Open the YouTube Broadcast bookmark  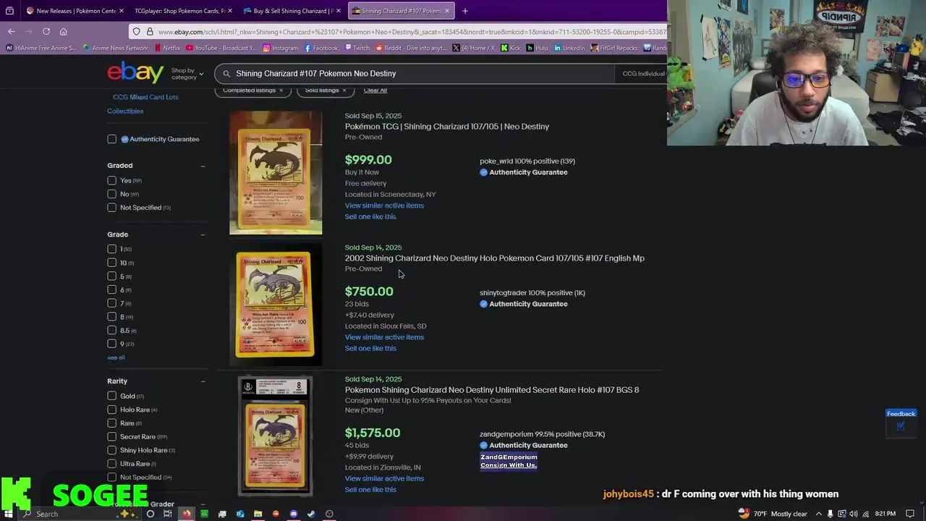click(221, 48)
